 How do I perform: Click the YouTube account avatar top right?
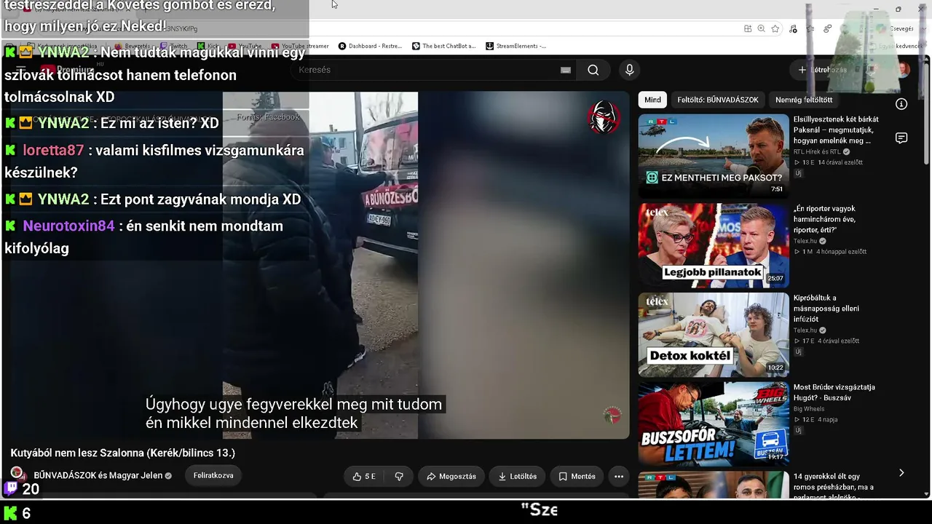point(903,70)
